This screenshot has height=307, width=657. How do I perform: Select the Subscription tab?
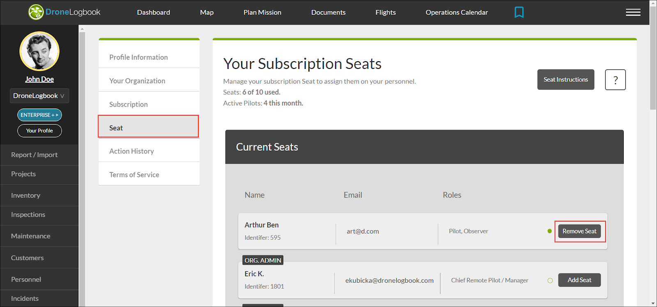pyautogui.click(x=149, y=104)
